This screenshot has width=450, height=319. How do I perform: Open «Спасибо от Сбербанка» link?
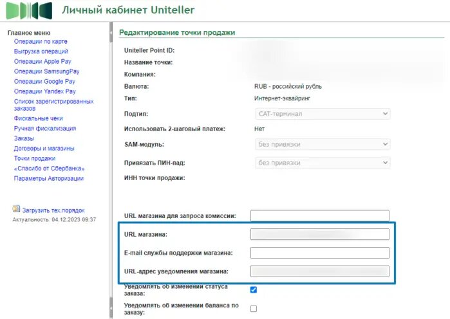coord(50,169)
